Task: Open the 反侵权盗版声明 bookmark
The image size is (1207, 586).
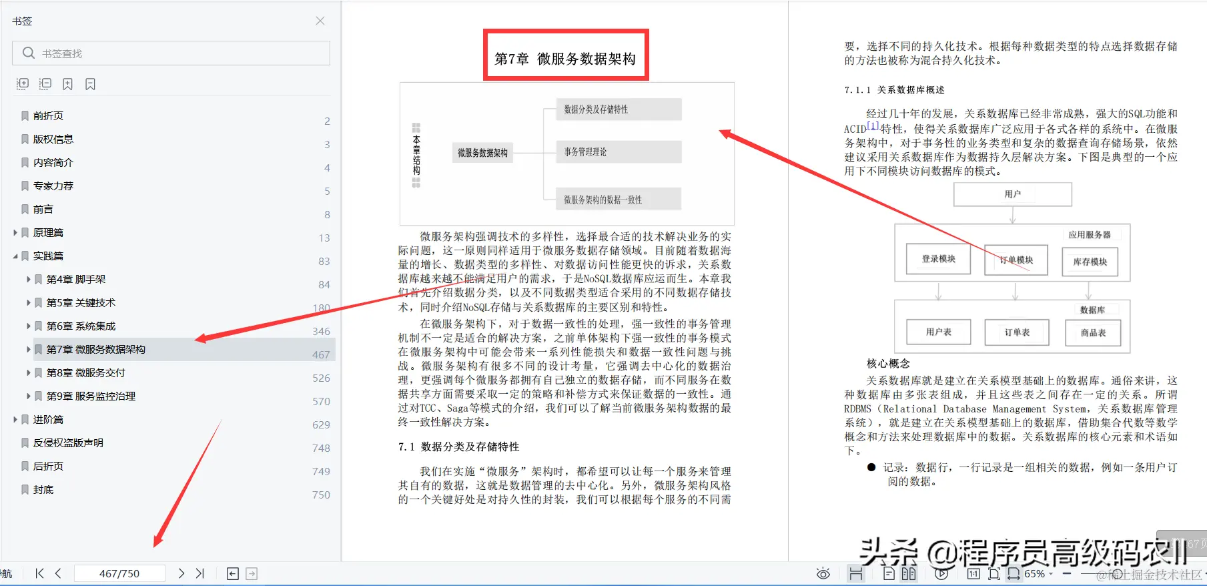Action: click(68, 443)
